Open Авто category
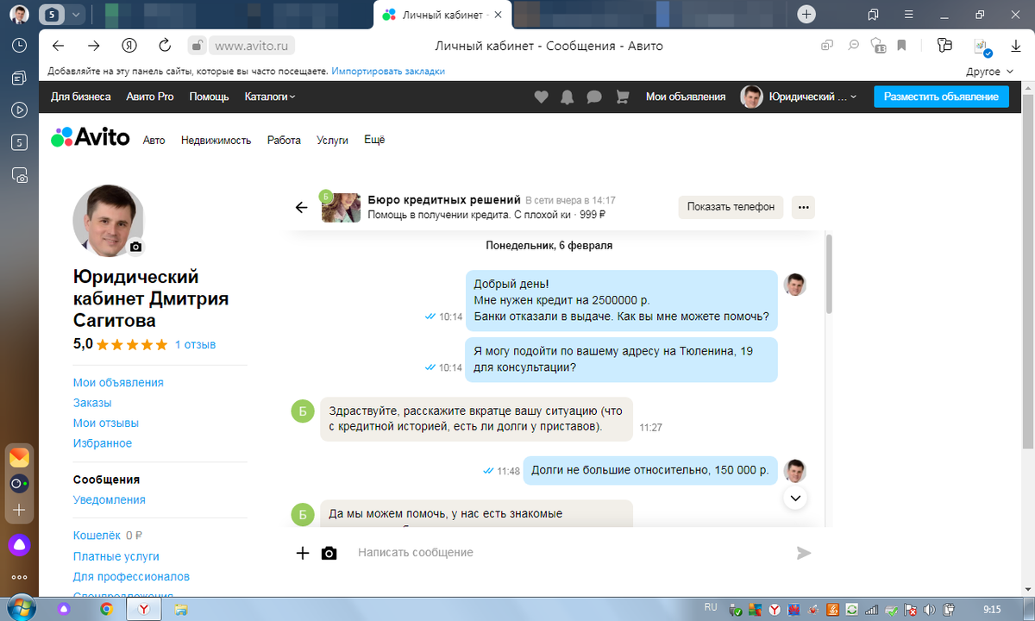 click(x=154, y=140)
